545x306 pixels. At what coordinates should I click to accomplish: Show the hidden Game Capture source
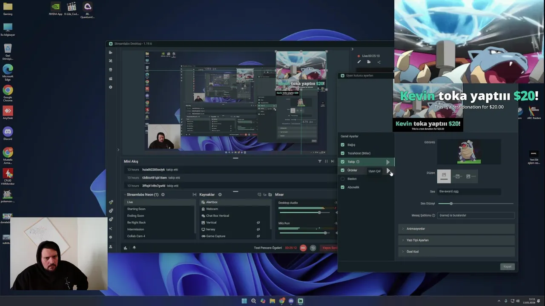point(258,236)
